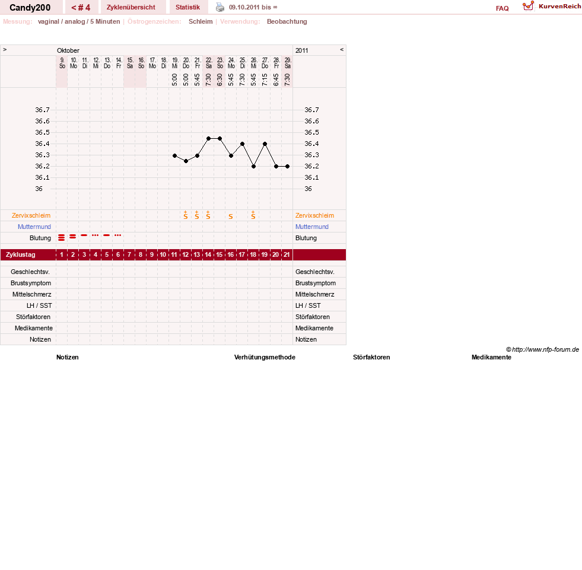The height and width of the screenshot is (570, 582).
Task: Click the KurvenReich text link
Action: coord(559,7)
